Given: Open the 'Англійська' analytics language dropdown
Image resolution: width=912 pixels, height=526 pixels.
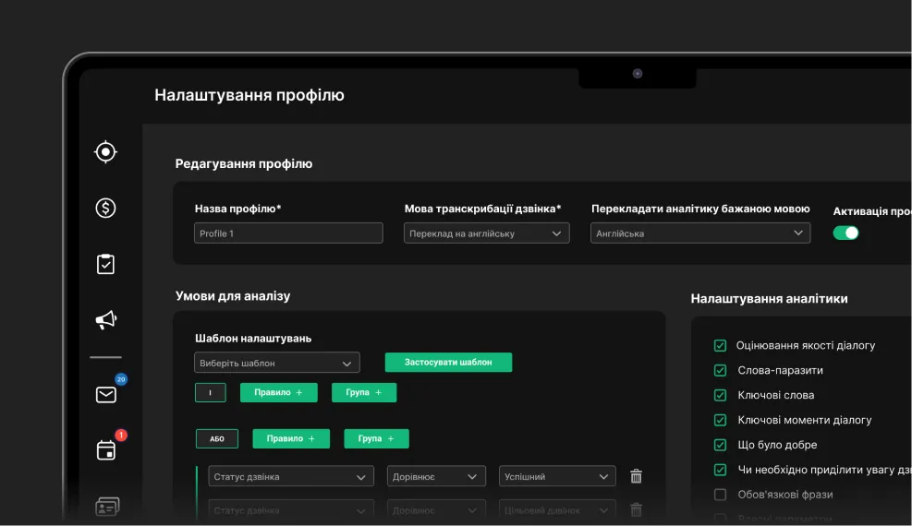Looking at the screenshot, I should (x=700, y=233).
